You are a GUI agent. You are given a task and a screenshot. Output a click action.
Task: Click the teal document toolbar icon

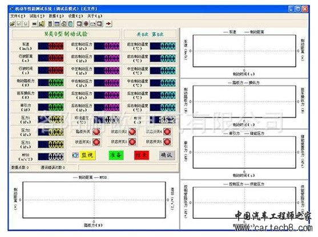point(70,24)
